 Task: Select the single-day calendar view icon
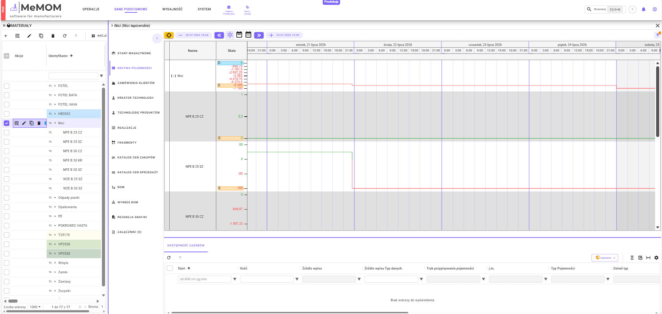click(239, 35)
